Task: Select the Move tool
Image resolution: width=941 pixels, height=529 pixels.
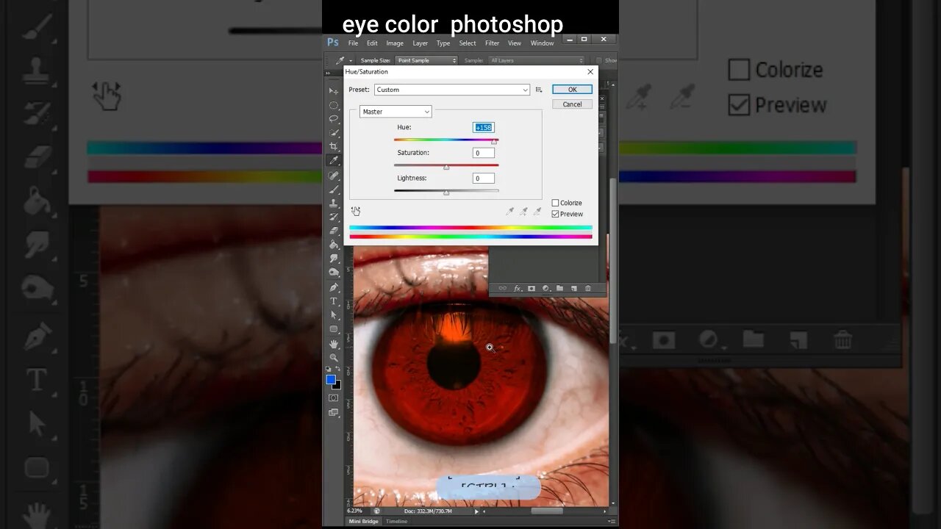Action: (x=334, y=91)
